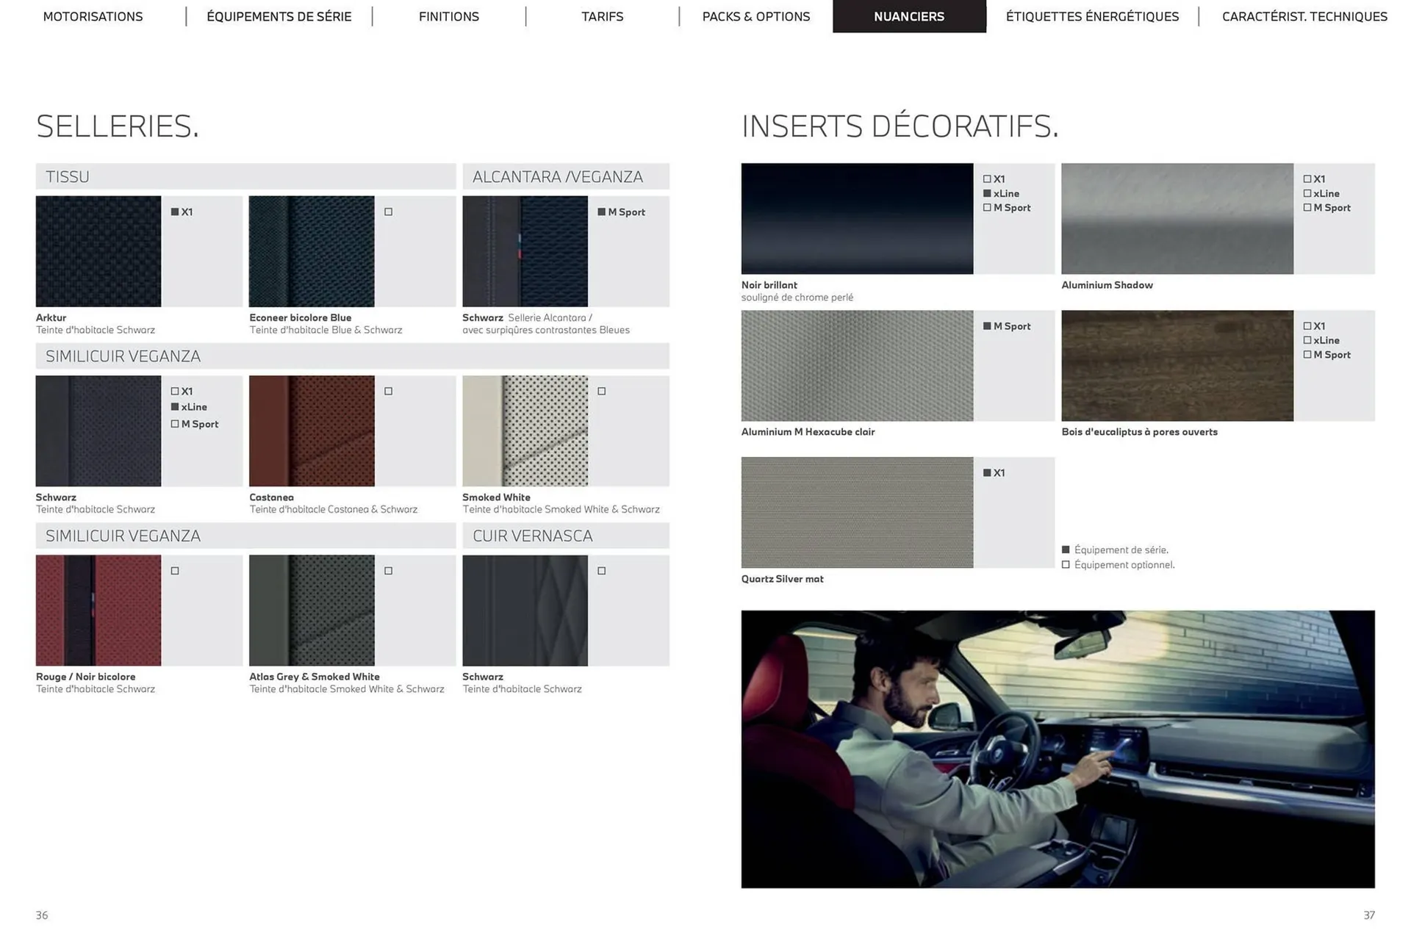Toggle the X1 checkbox for Schwarz Veganza

tap(175, 391)
